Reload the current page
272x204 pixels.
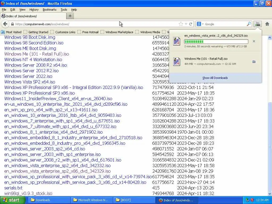click(x=190, y=24)
